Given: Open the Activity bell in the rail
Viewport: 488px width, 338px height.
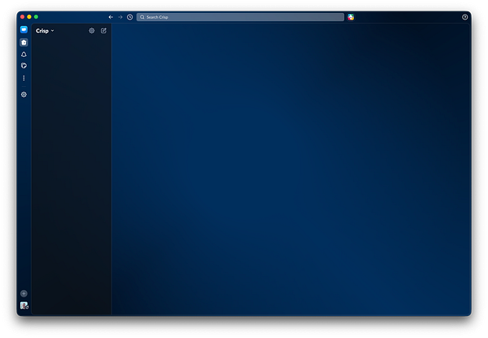Looking at the screenshot, I should click(24, 54).
